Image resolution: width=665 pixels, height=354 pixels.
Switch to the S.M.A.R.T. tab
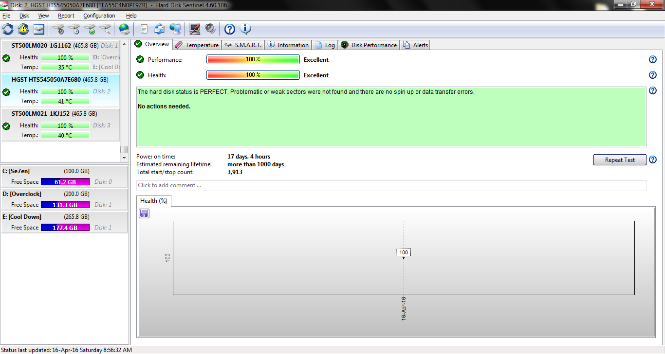coord(243,45)
